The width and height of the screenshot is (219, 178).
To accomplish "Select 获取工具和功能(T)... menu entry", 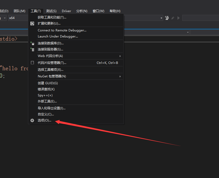I will (x=52, y=17).
